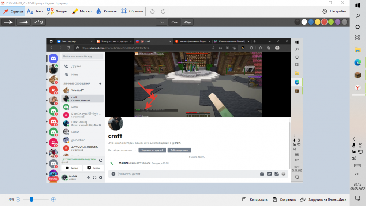The image size is (366, 206).
Task: Open the clock showing 20:12 08.03.2022
Action: tap(358, 186)
